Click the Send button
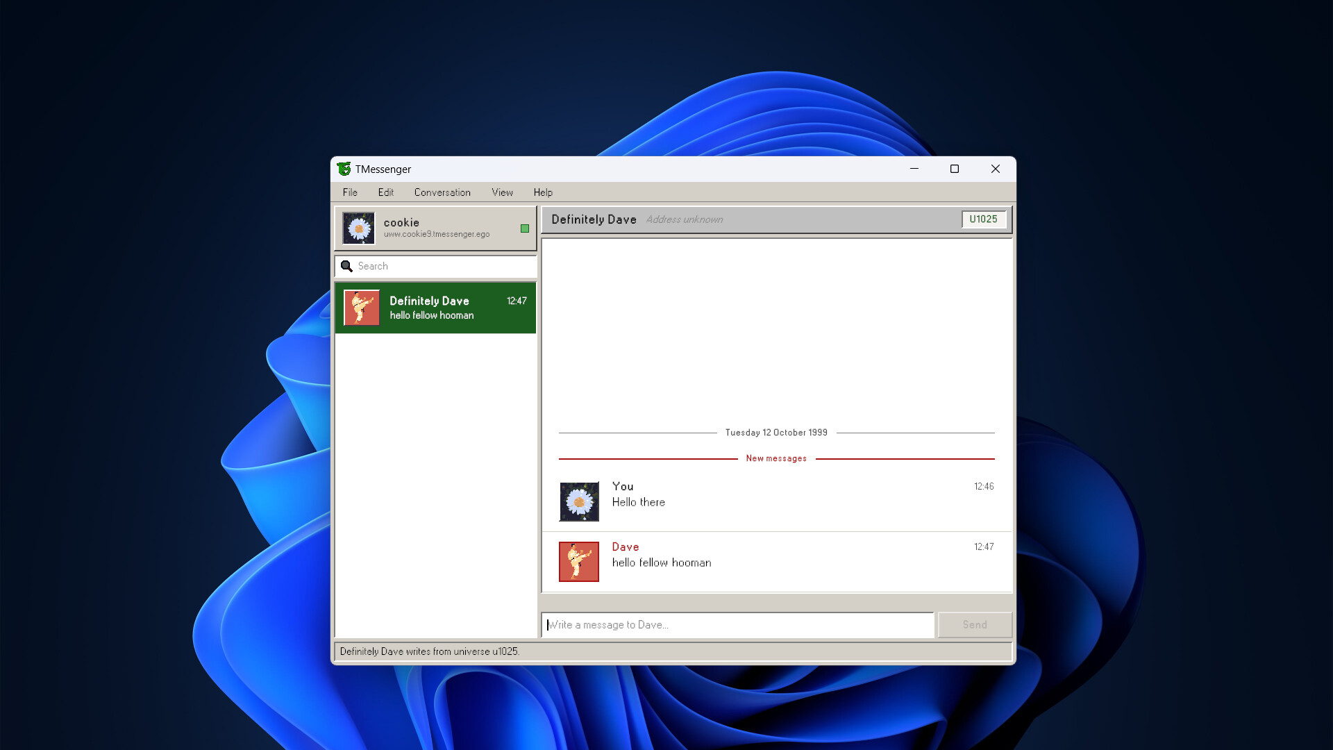Screen dimensions: 1333x750 tap(975, 625)
